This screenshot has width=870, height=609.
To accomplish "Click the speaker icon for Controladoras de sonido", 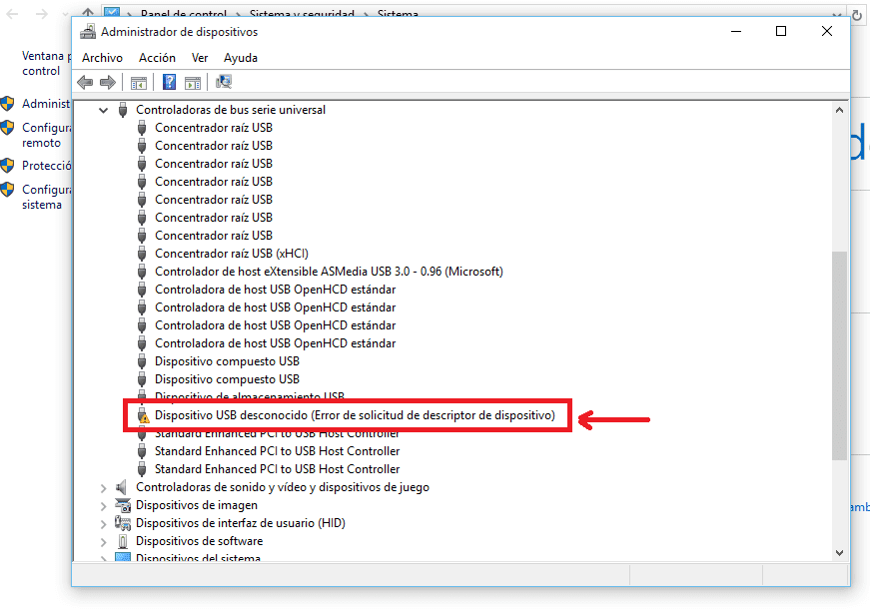I will [122, 487].
